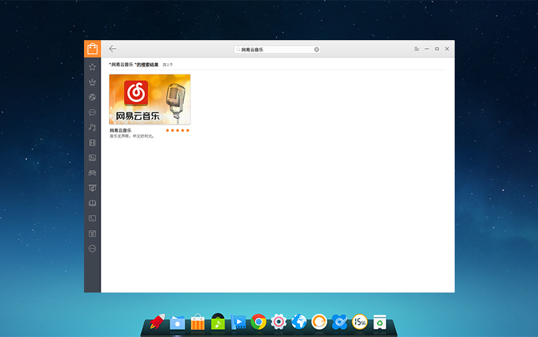Close the app store window
Screen dimensions: 538x337
click(x=447, y=49)
